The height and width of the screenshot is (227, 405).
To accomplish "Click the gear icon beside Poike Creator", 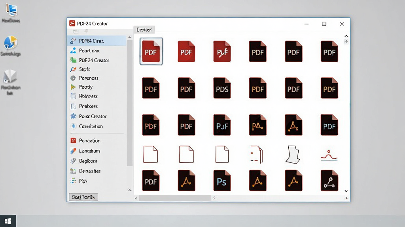I will pos(73,116).
